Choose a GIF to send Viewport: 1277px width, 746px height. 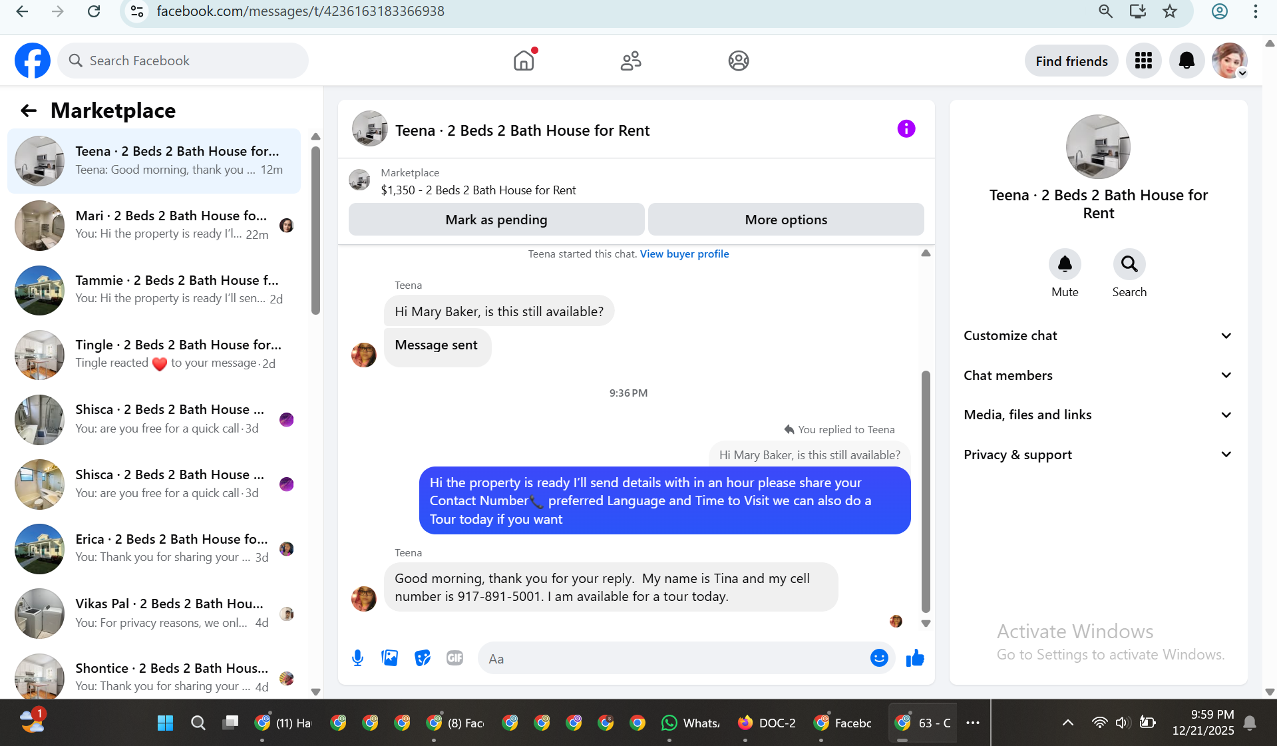click(455, 658)
